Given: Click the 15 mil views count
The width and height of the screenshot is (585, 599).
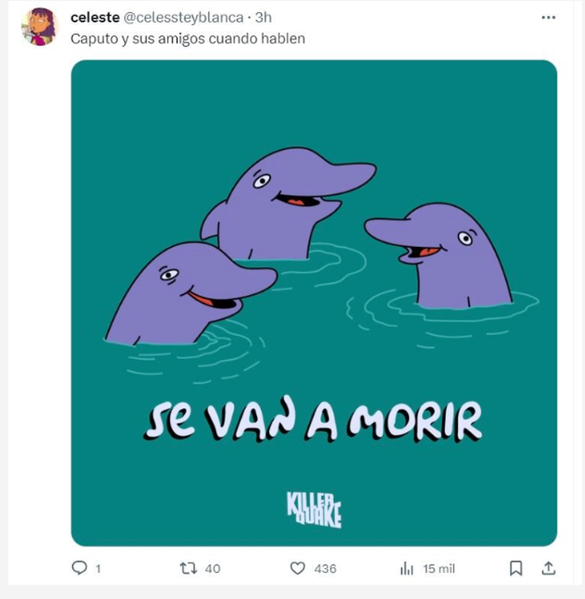Looking at the screenshot, I should [x=439, y=569].
